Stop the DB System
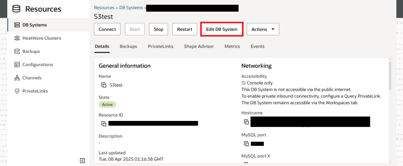403x166 pixels. (x=158, y=29)
